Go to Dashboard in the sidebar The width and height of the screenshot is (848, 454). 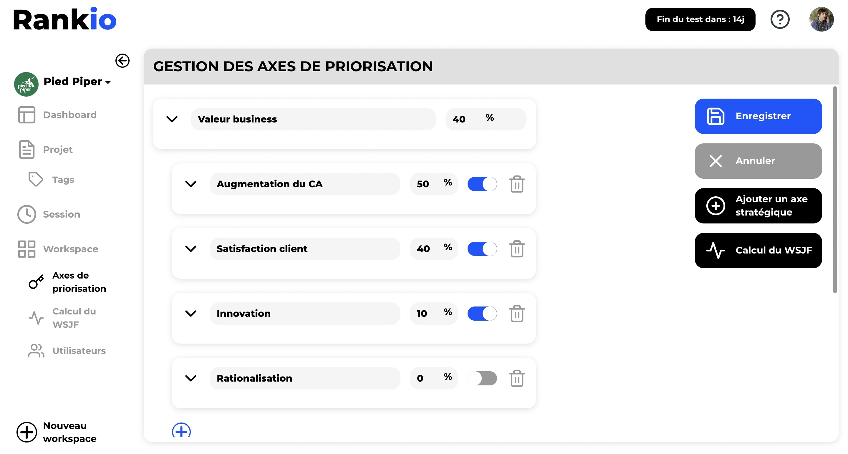pyautogui.click(x=69, y=115)
